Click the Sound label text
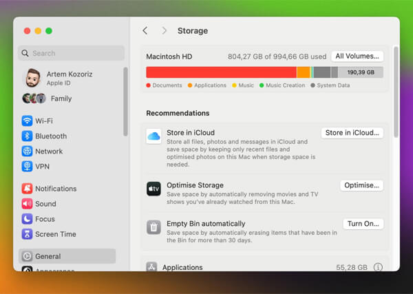413x294 pixels. click(x=45, y=204)
